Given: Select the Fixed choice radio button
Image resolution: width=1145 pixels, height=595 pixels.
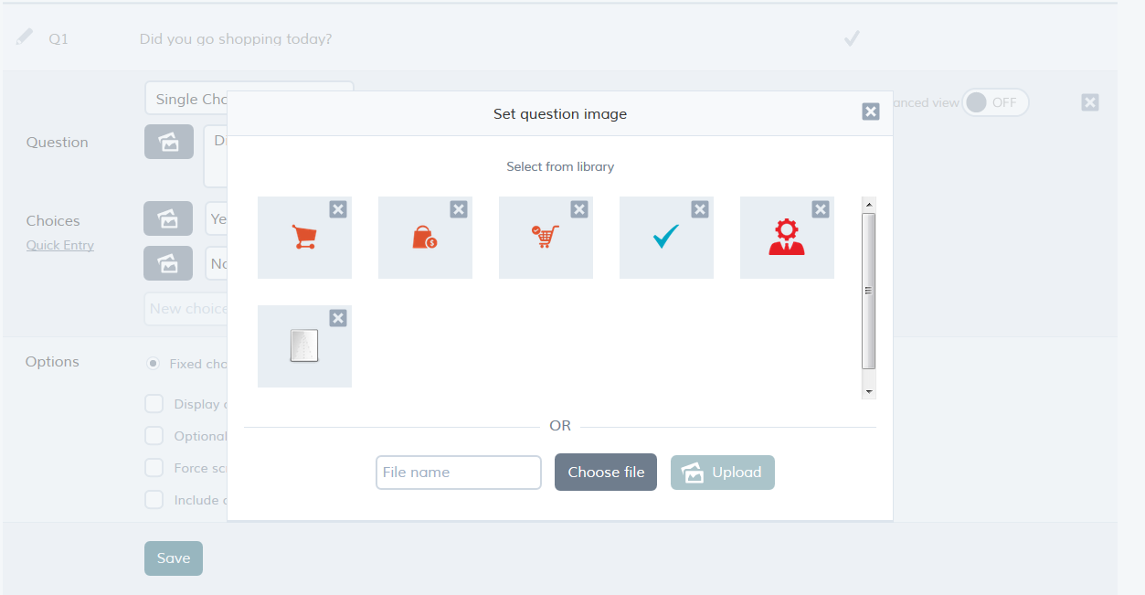Looking at the screenshot, I should (154, 364).
